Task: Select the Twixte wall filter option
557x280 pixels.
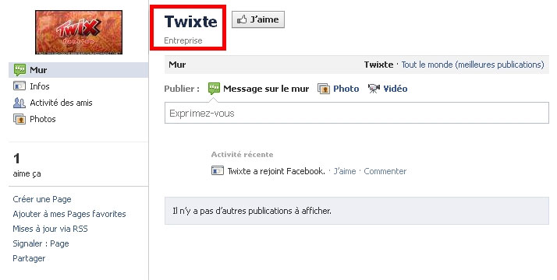Action: (378, 65)
